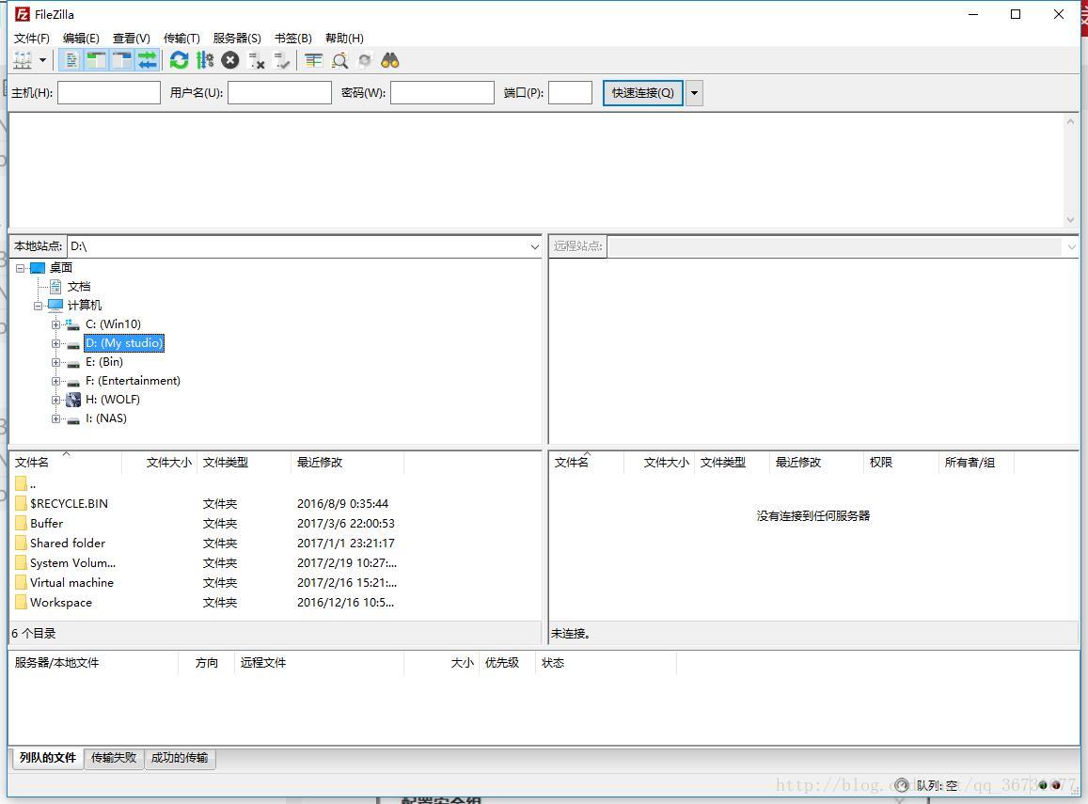Expand the I: (NAS) drive

tap(56, 419)
